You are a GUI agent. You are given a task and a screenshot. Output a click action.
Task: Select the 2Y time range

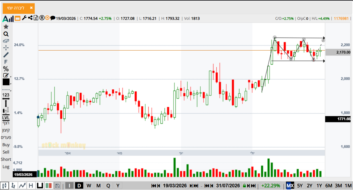309,186
